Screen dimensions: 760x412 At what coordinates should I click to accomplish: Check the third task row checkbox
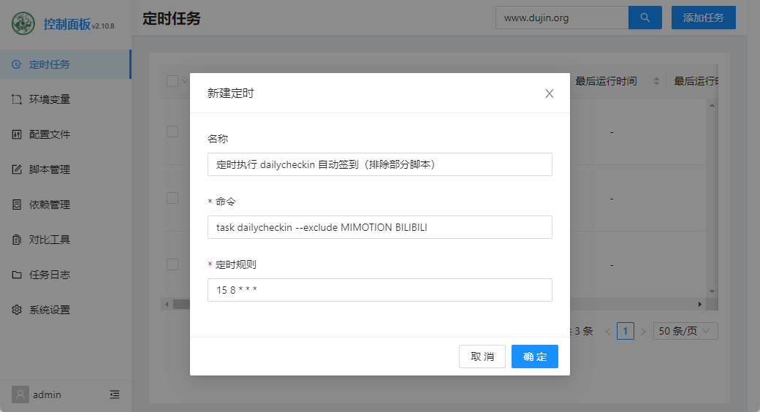coord(172,264)
